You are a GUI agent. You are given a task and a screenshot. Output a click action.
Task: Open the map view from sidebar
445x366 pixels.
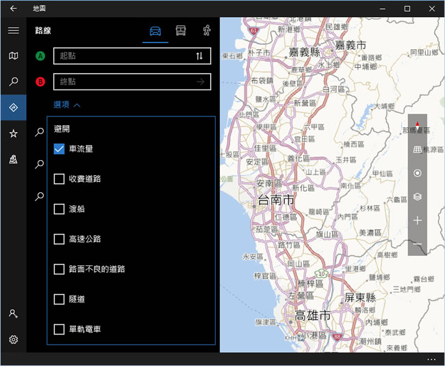13,56
